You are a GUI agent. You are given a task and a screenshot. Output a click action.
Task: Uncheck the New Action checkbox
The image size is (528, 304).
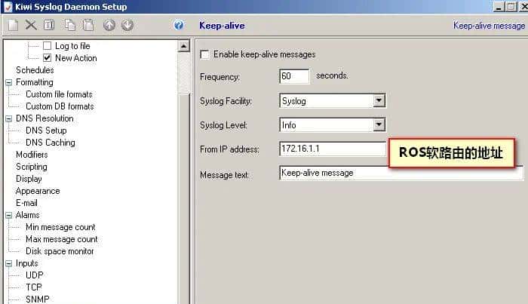click(48, 58)
